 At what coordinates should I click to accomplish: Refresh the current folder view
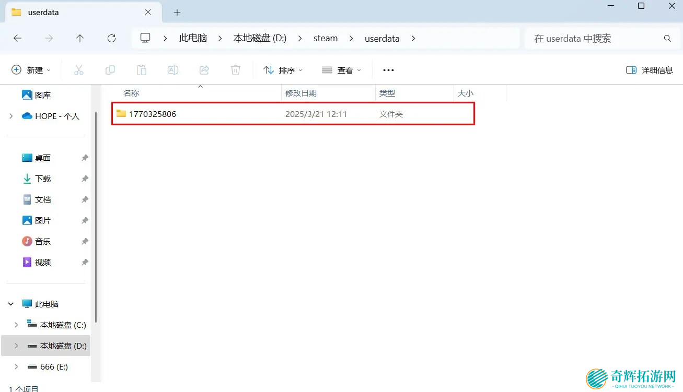[111, 38]
